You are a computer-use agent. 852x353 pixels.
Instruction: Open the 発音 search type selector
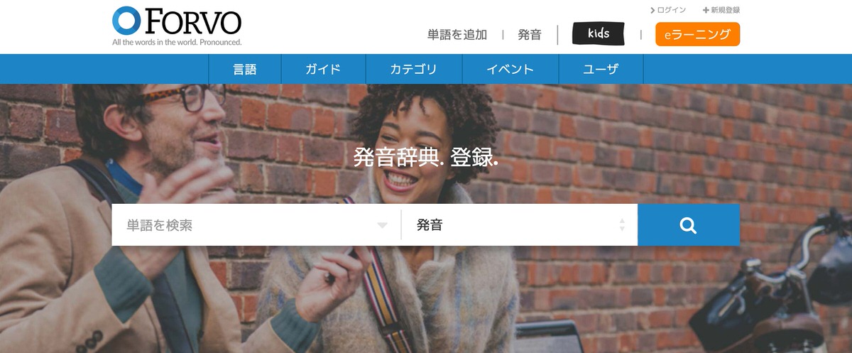pos(519,225)
